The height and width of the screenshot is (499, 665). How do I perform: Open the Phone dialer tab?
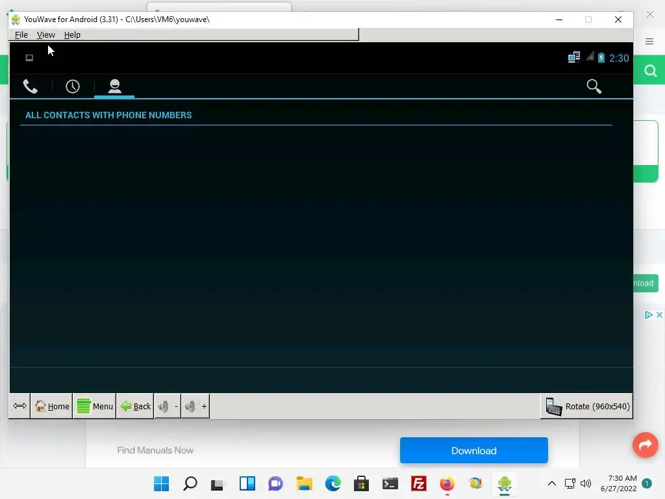click(x=30, y=86)
